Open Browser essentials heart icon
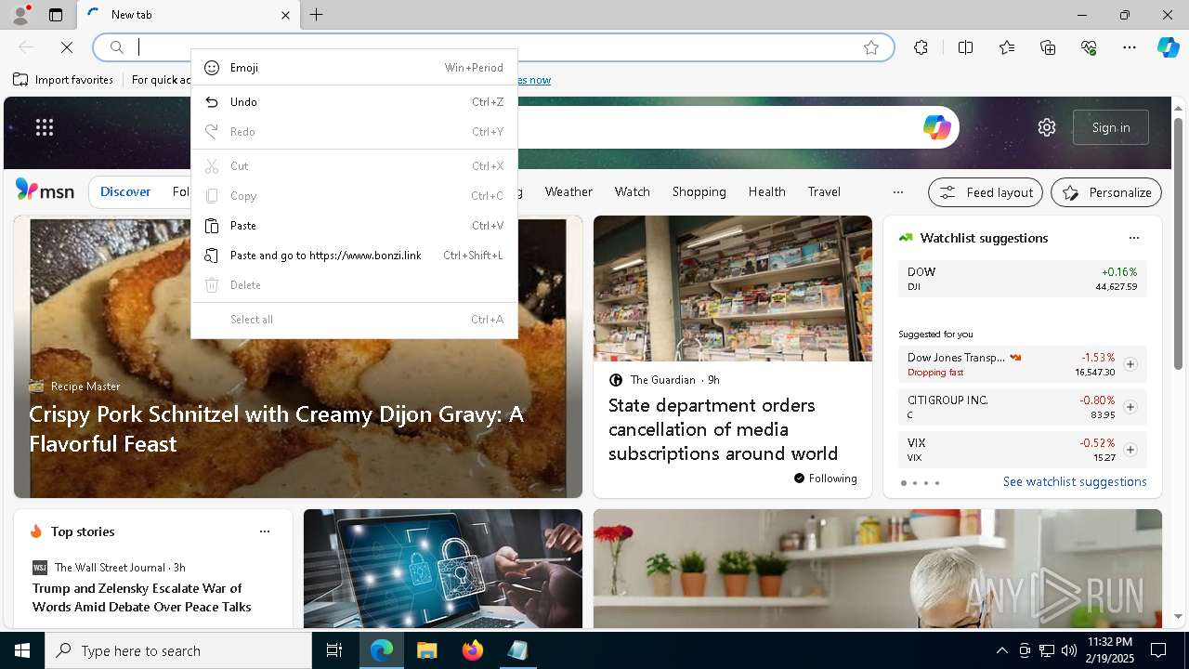 click(x=1089, y=47)
